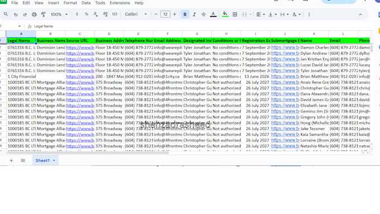Toggle italic formatting

pos(194,15)
